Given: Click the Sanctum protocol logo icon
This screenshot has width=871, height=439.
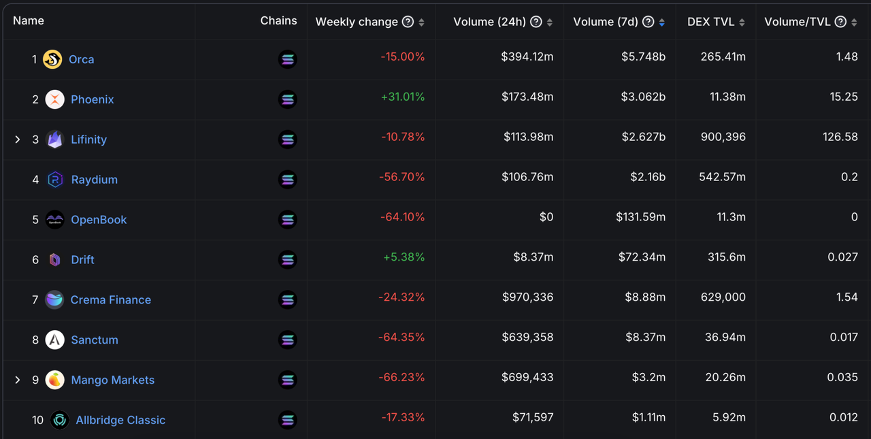Looking at the screenshot, I should pyautogui.click(x=54, y=340).
